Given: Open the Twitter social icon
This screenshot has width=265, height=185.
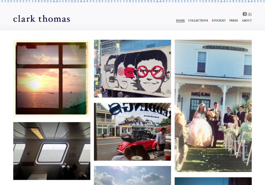Looking at the screenshot, I should (249, 14).
